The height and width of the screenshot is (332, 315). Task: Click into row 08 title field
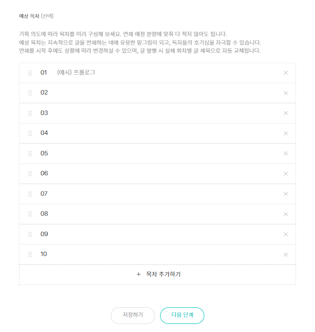(x=162, y=214)
